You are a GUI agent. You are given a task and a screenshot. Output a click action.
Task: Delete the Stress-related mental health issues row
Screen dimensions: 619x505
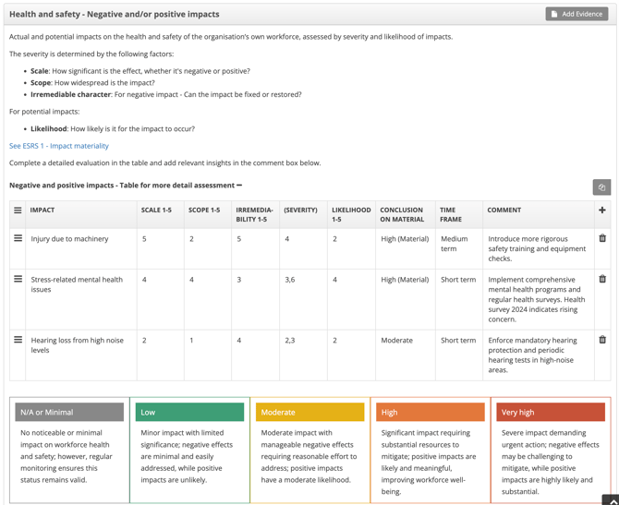[x=602, y=279]
